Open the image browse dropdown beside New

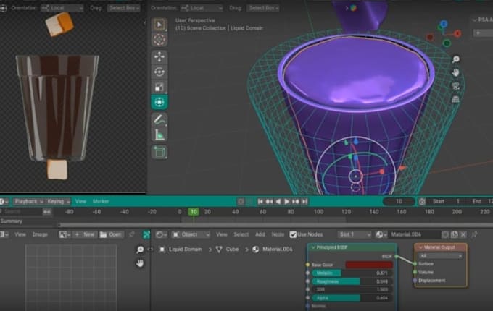click(x=65, y=234)
